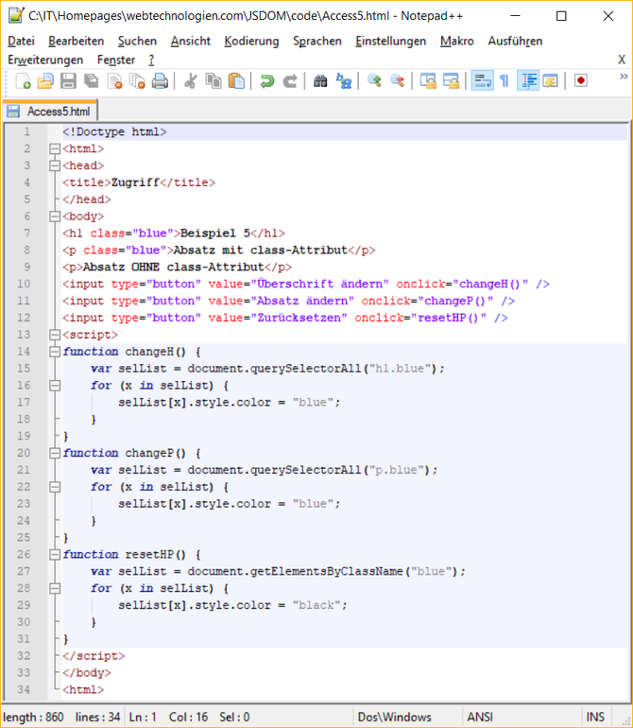Open the Einstellungen menu

[x=390, y=41]
